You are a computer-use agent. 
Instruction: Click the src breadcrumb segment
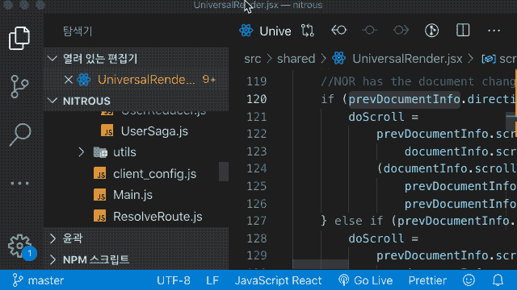(253, 59)
